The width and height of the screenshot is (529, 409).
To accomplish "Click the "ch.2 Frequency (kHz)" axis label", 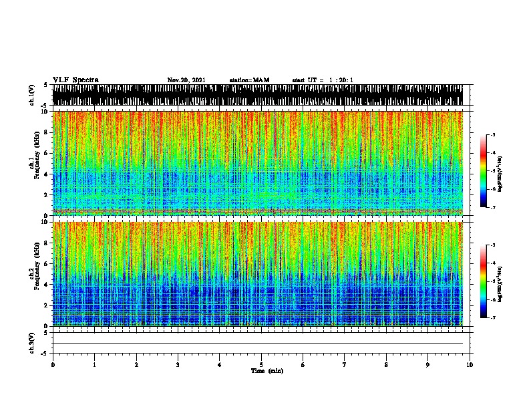I will point(34,266).
